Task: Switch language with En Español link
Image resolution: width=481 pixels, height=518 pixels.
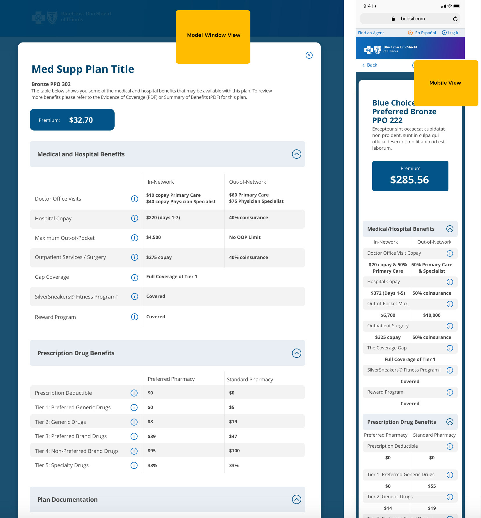Action: coord(422,33)
